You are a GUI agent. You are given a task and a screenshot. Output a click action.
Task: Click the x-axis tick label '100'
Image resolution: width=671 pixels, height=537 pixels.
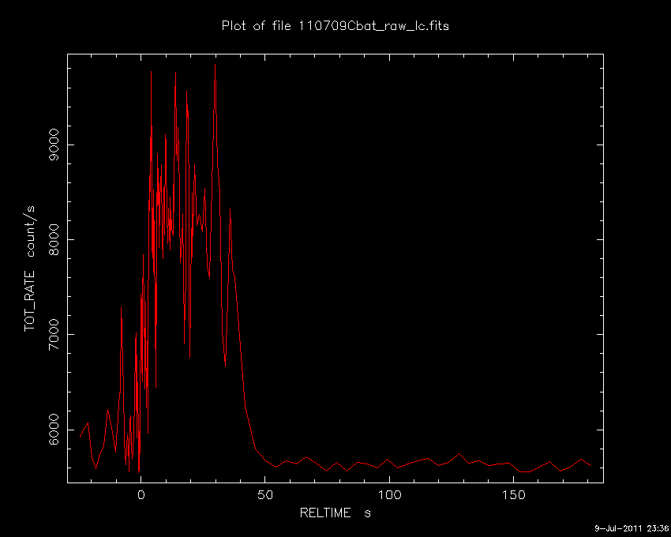coord(389,495)
